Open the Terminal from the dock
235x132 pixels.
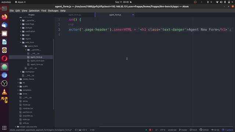pos(4,8)
